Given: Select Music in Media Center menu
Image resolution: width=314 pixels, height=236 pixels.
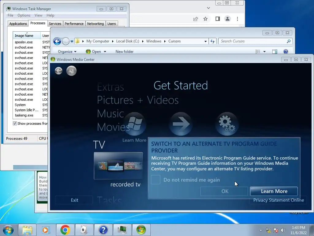Looking at the screenshot, I should (110, 113).
